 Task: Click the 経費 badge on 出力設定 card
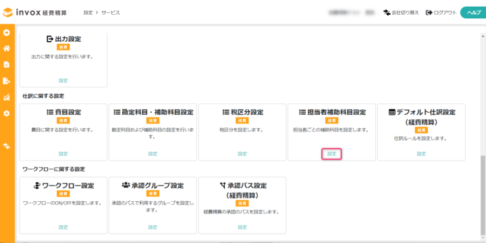[63, 47]
